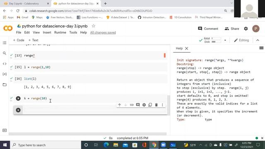Move cell down with the arrow icon
This screenshot has height=149, width=265.
coord(125,105)
